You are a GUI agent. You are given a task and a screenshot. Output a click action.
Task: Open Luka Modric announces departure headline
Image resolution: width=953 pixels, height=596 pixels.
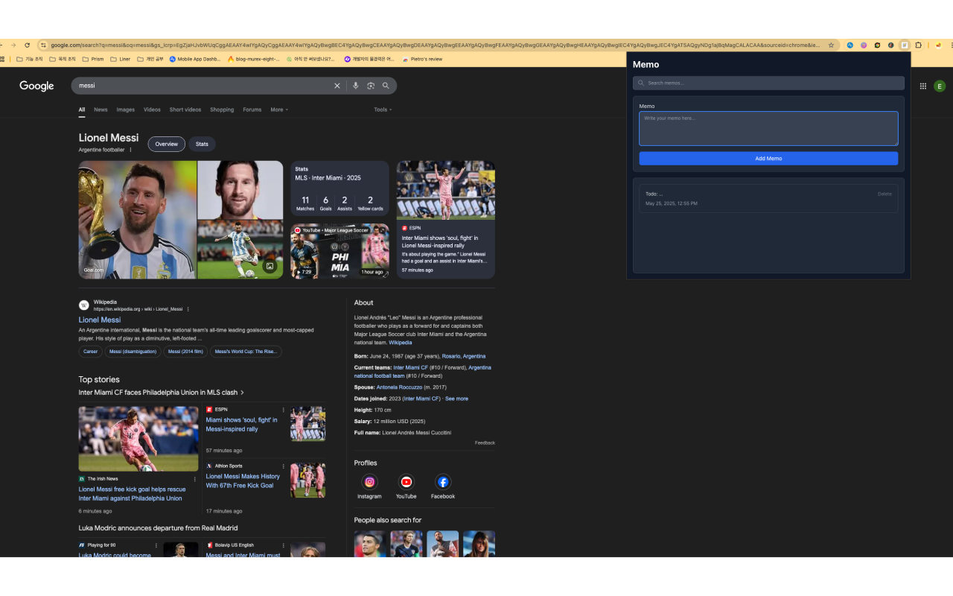click(x=159, y=528)
